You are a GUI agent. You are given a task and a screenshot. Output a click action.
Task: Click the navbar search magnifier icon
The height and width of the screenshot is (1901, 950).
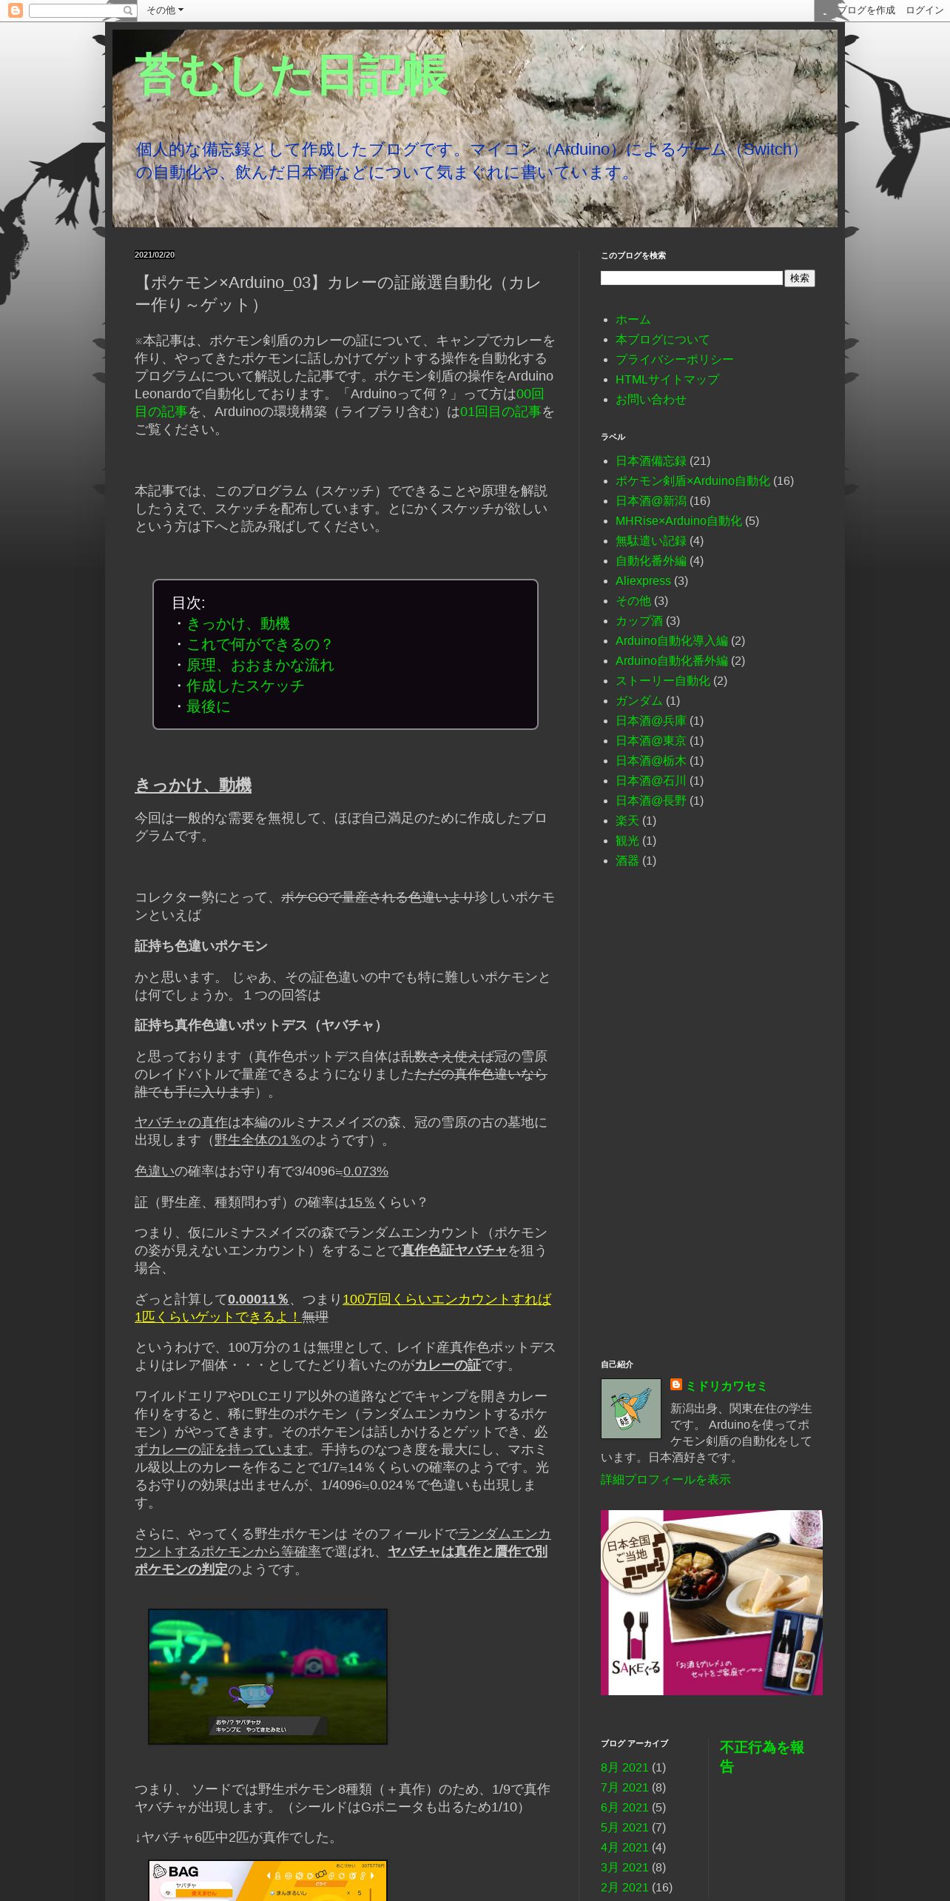coord(128,10)
